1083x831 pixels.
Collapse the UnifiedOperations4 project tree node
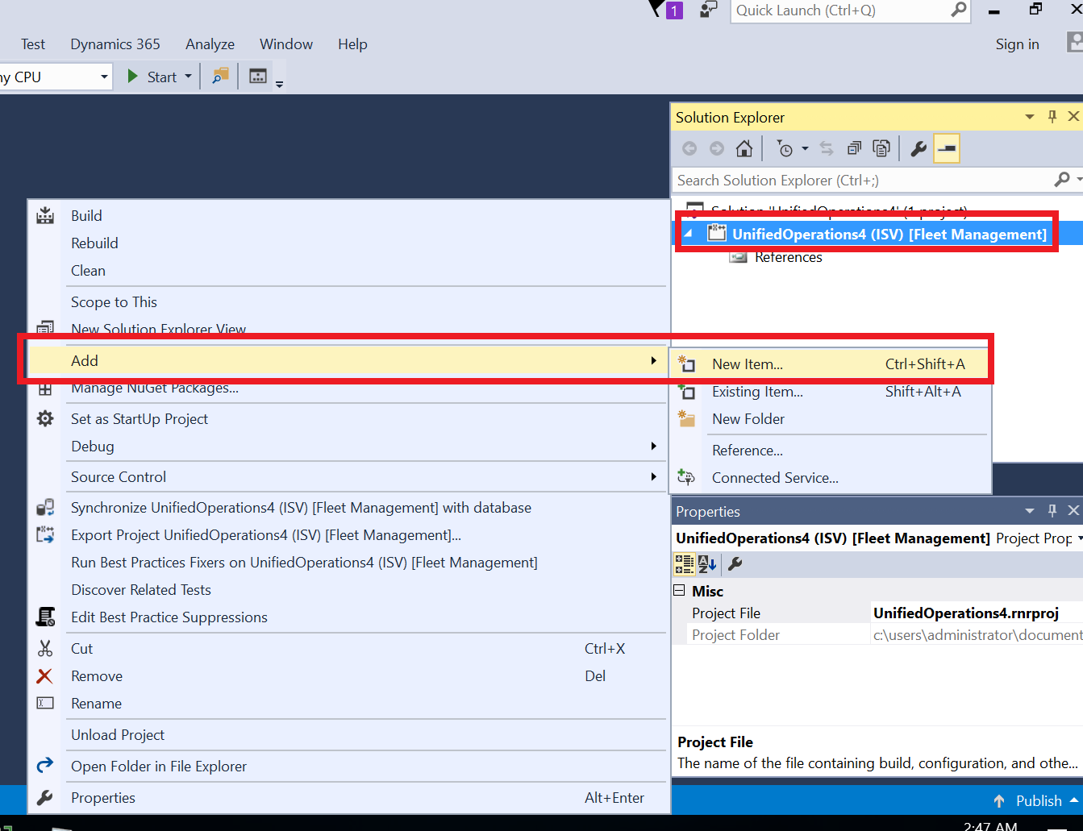tap(688, 234)
